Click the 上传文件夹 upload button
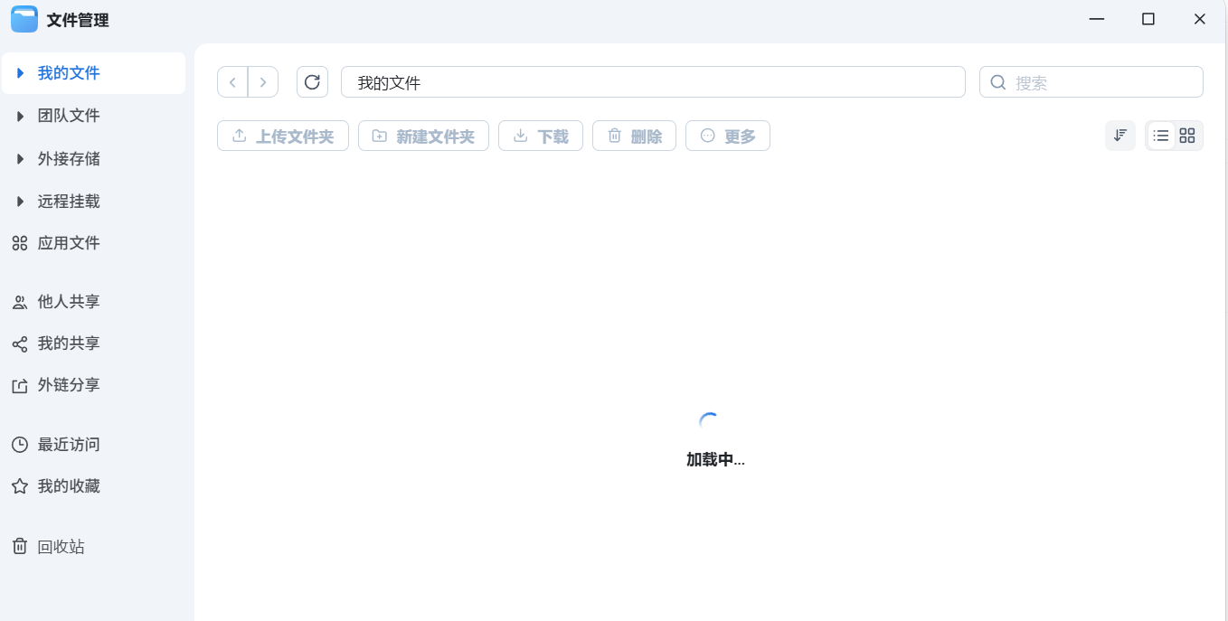 point(283,136)
